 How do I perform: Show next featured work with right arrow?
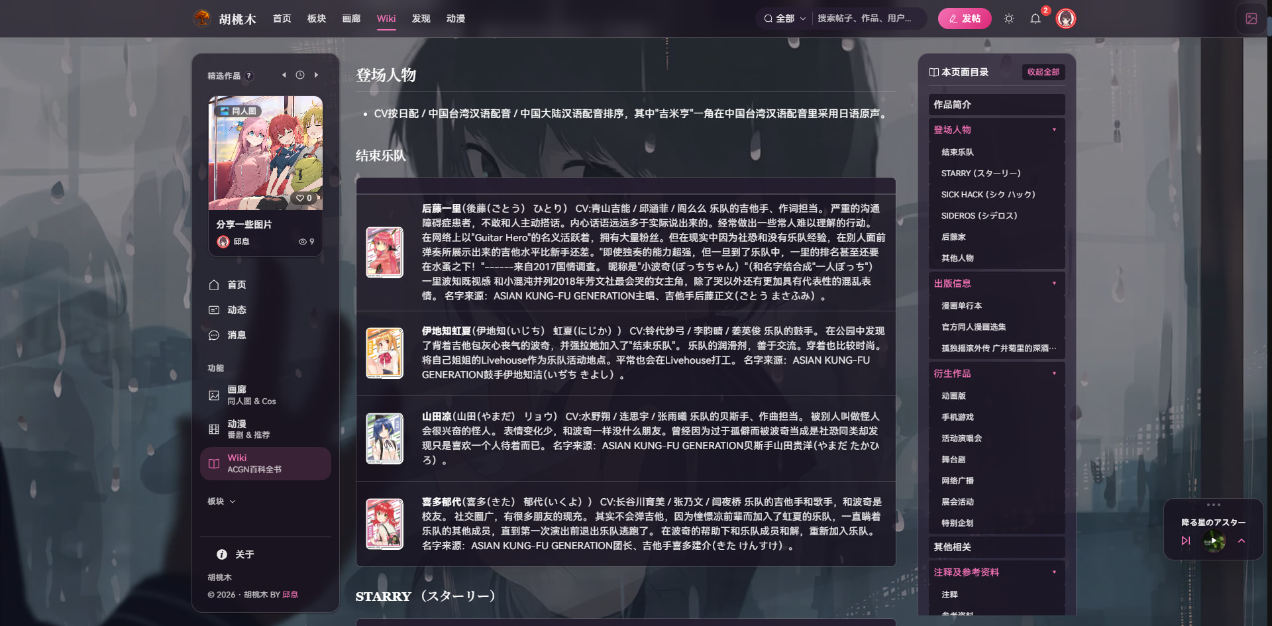(316, 75)
